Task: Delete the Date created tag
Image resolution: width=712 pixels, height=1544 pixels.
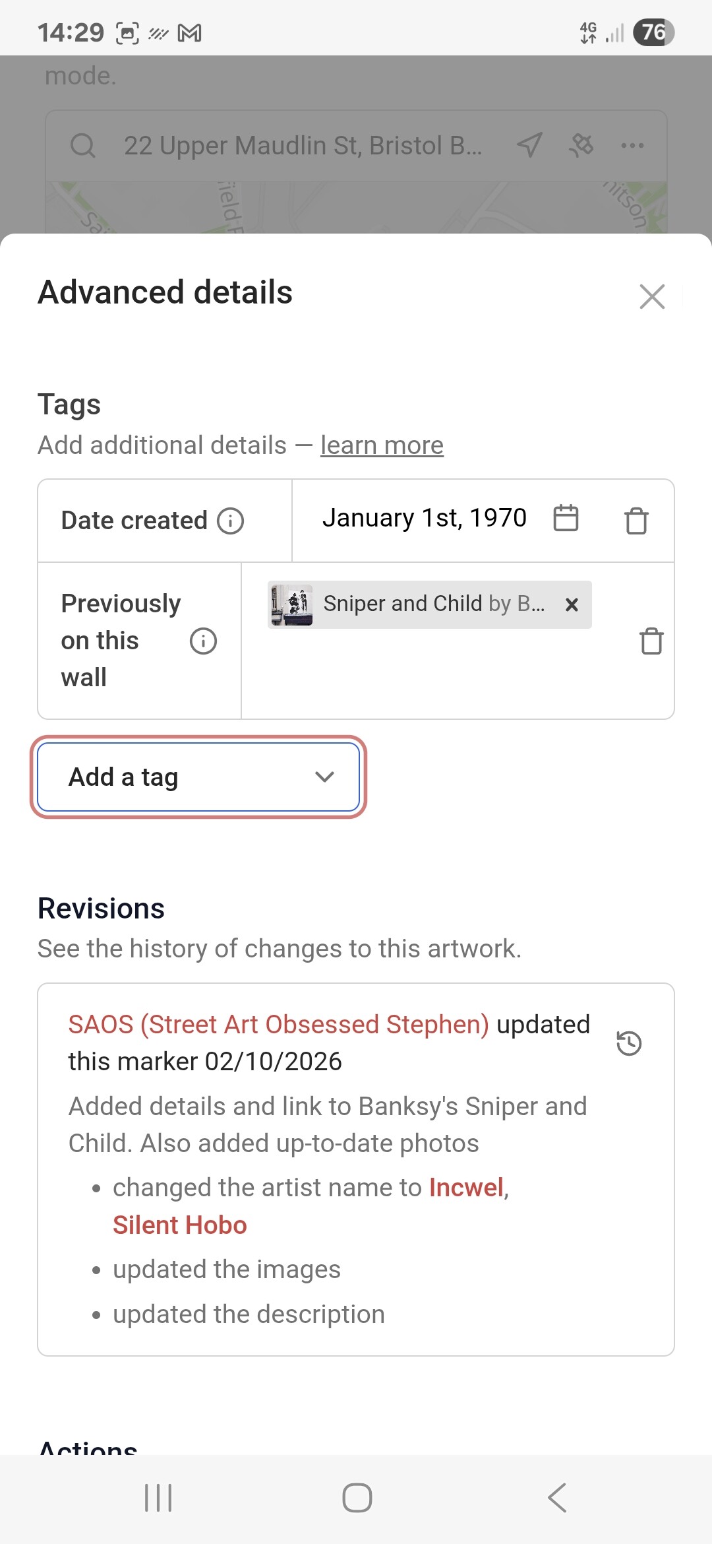Action: click(x=636, y=521)
